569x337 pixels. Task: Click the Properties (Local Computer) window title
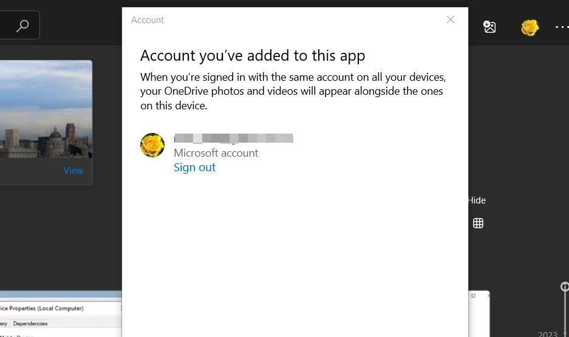click(x=42, y=308)
